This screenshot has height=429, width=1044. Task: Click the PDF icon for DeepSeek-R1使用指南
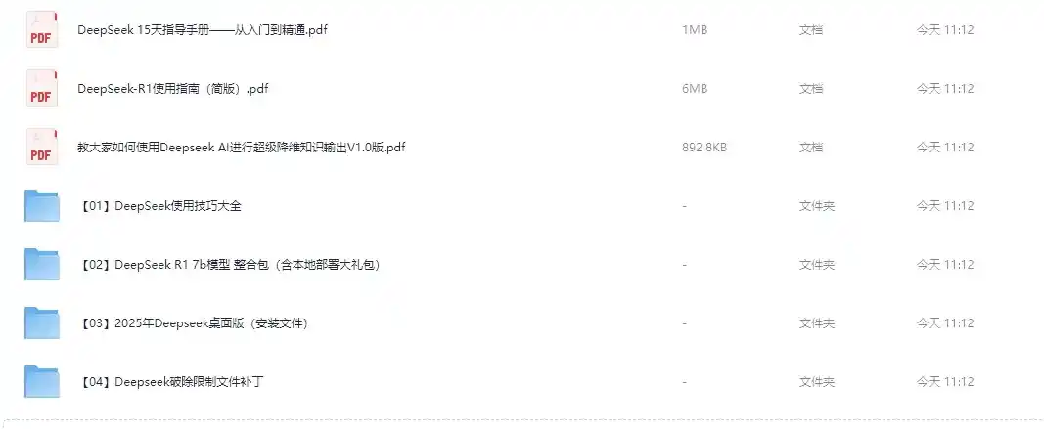click(41, 89)
